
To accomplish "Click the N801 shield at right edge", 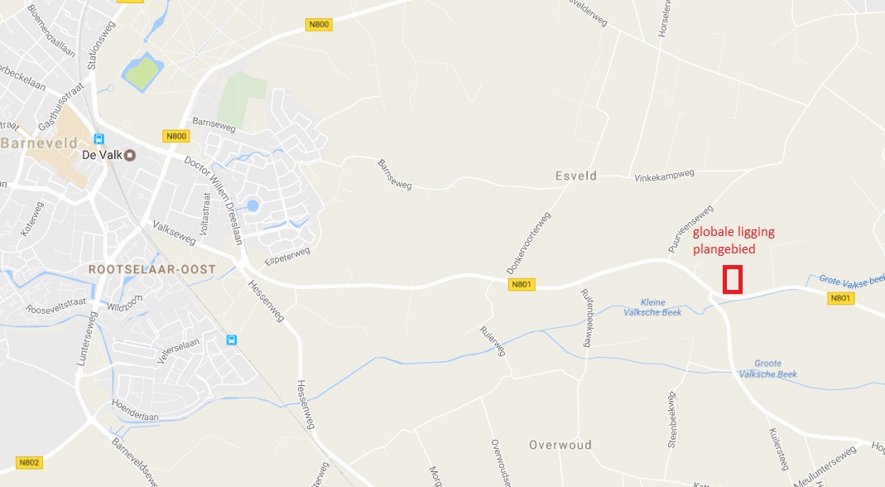I will coord(840,298).
